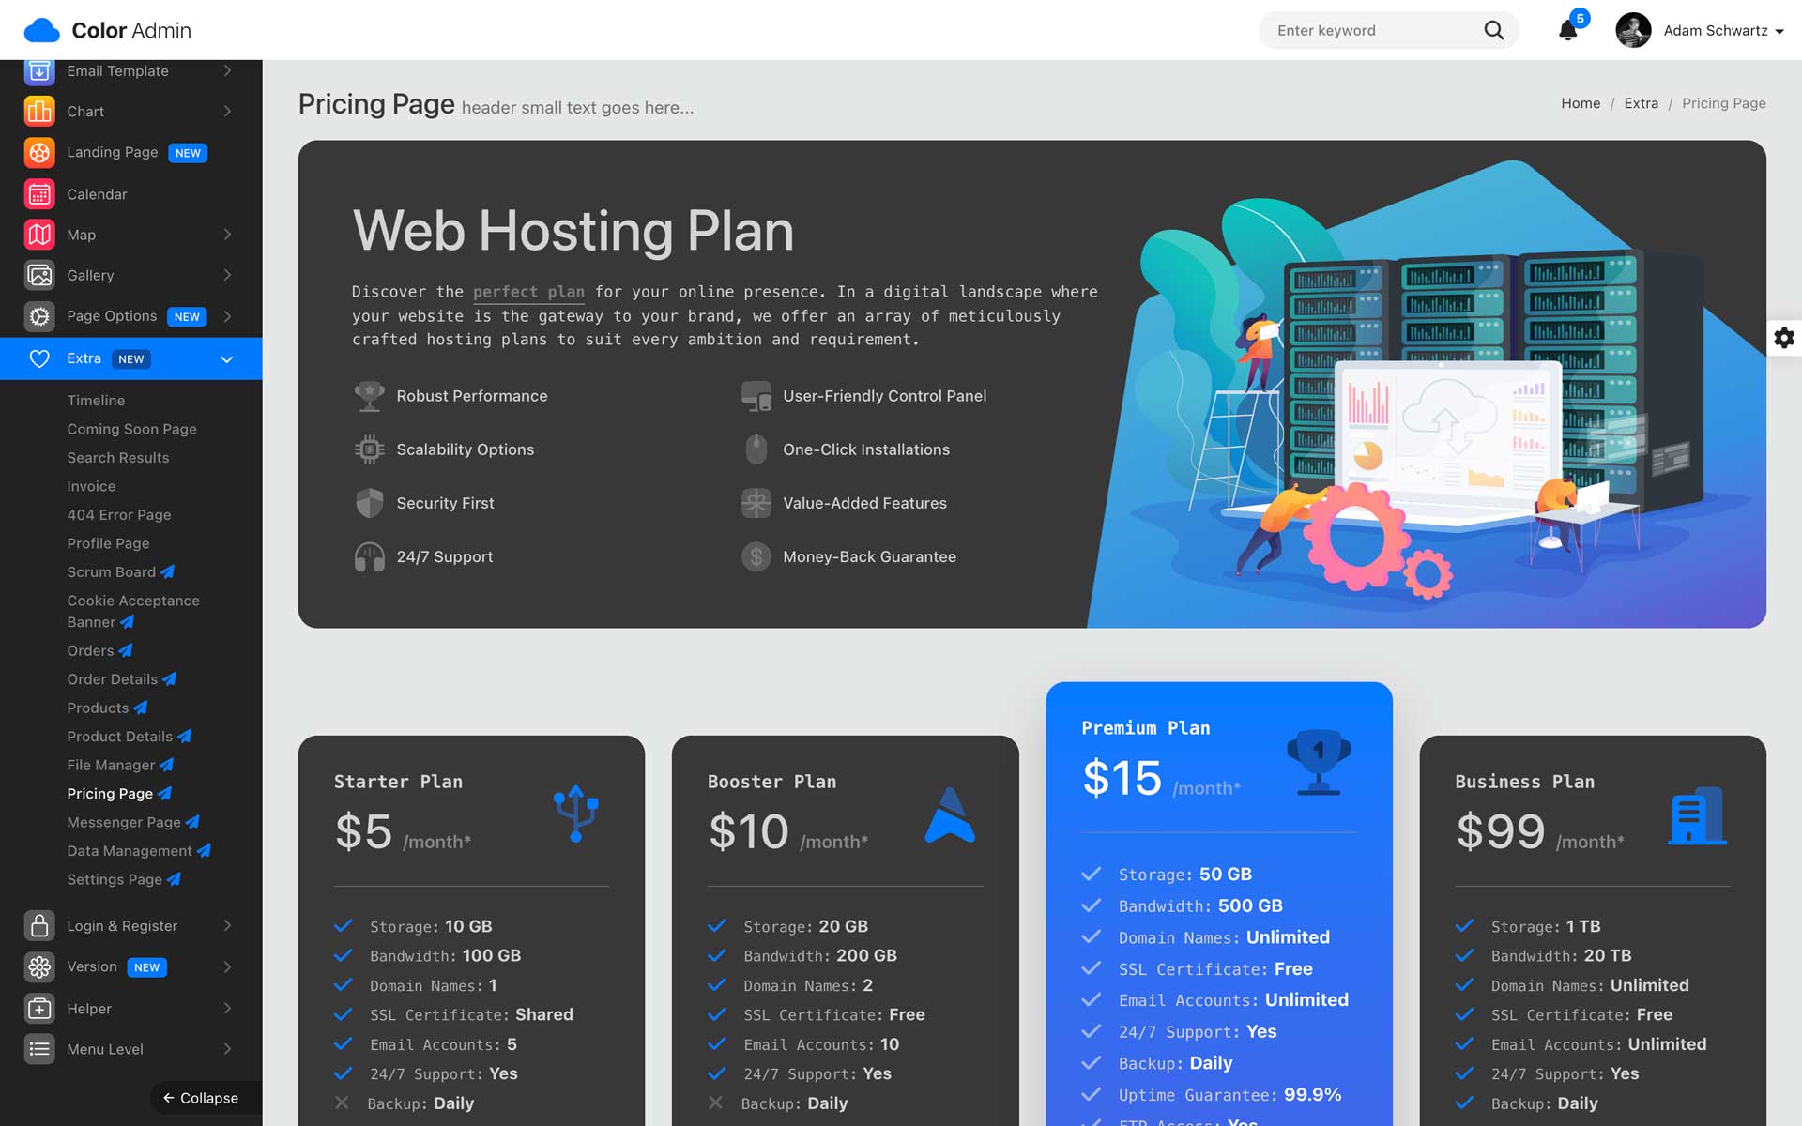This screenshot has width=1802, height=1126.
Task: Click the notification bell icon
Action: click(1567, 31)
